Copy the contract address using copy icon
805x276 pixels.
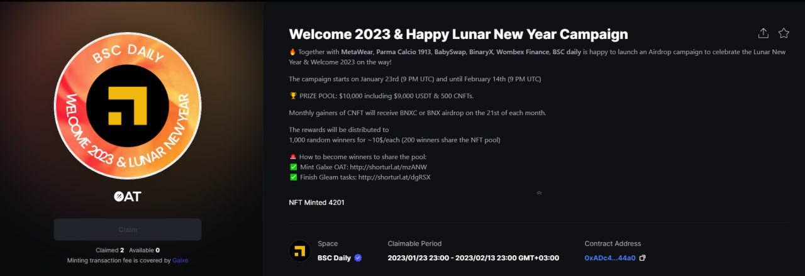642,258
